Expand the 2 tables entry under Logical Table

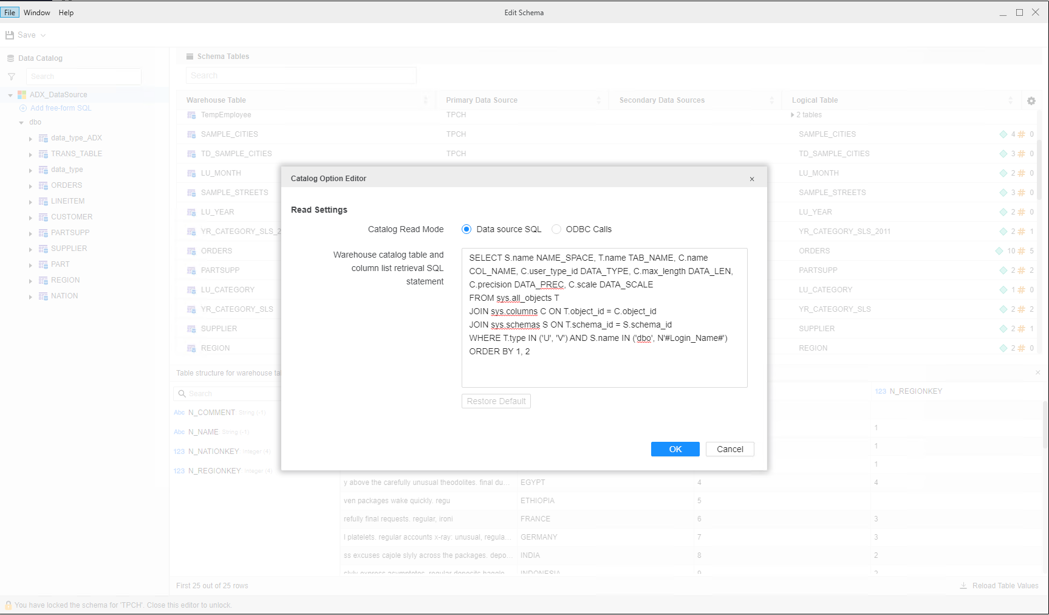(x=793, y=114)
